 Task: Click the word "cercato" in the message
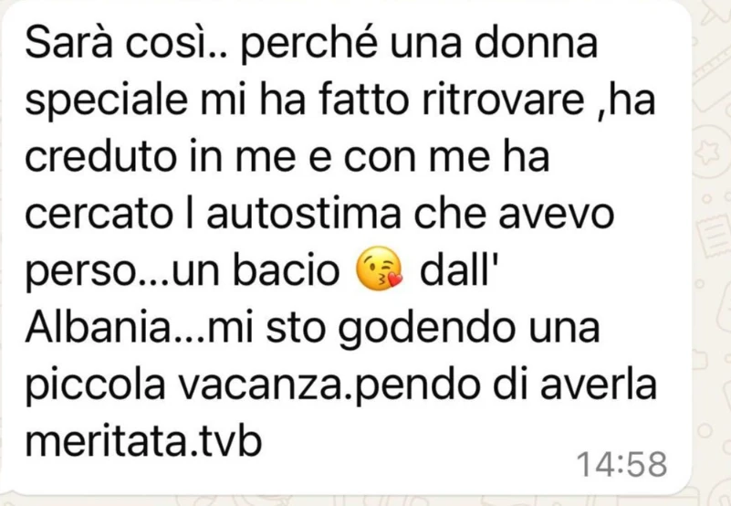(x=99, y=215)
